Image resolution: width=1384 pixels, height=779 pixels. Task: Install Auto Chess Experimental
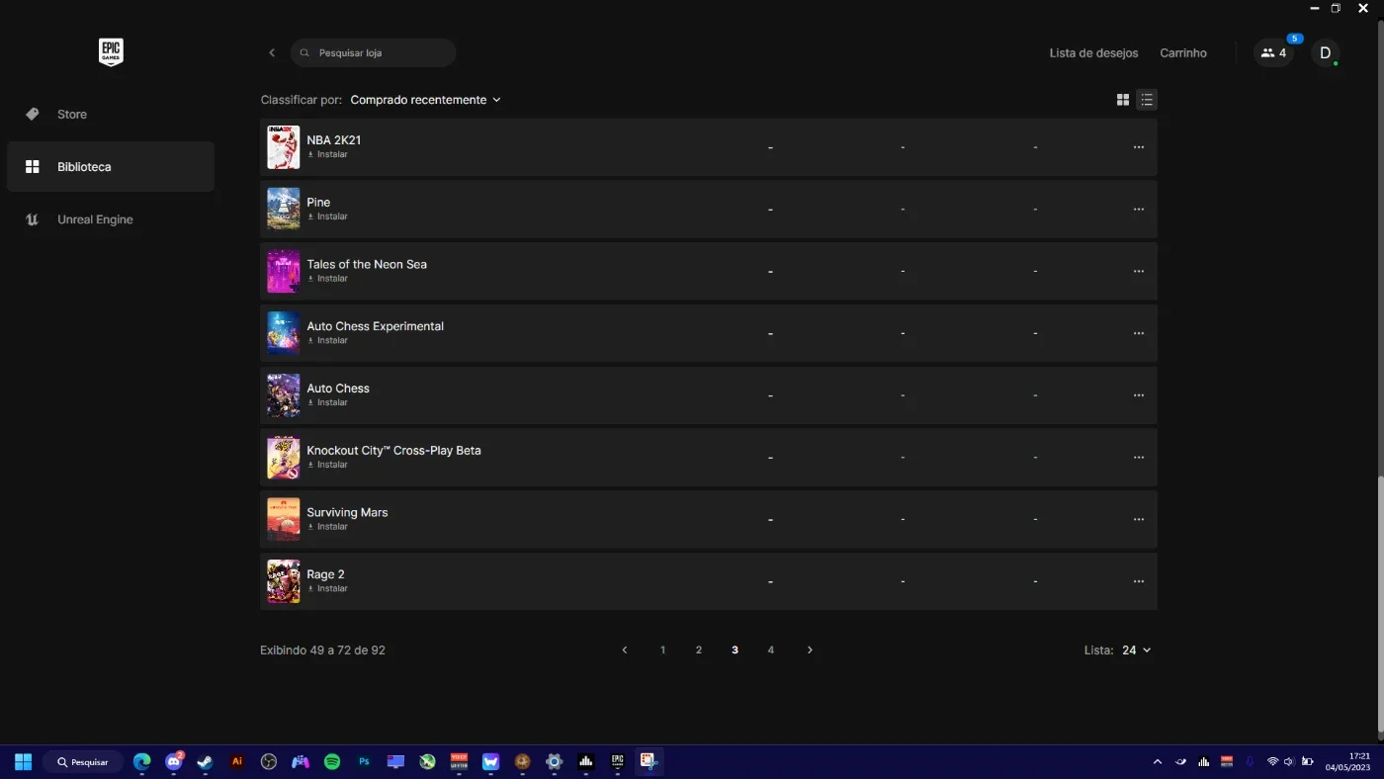[327, 341]
